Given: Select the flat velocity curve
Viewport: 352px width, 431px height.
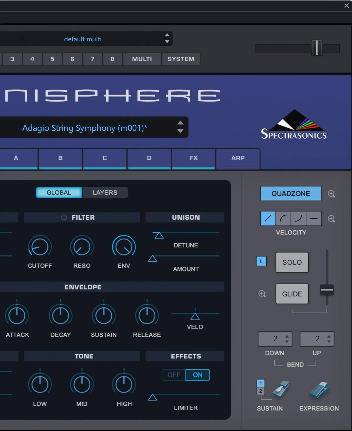Looking at the screenshot, I should point(314,218).
